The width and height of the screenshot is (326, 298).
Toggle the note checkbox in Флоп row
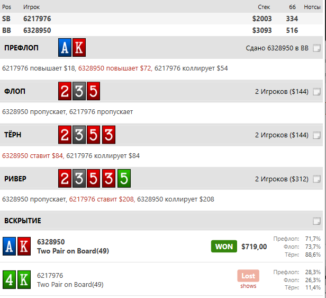[316, 92]
